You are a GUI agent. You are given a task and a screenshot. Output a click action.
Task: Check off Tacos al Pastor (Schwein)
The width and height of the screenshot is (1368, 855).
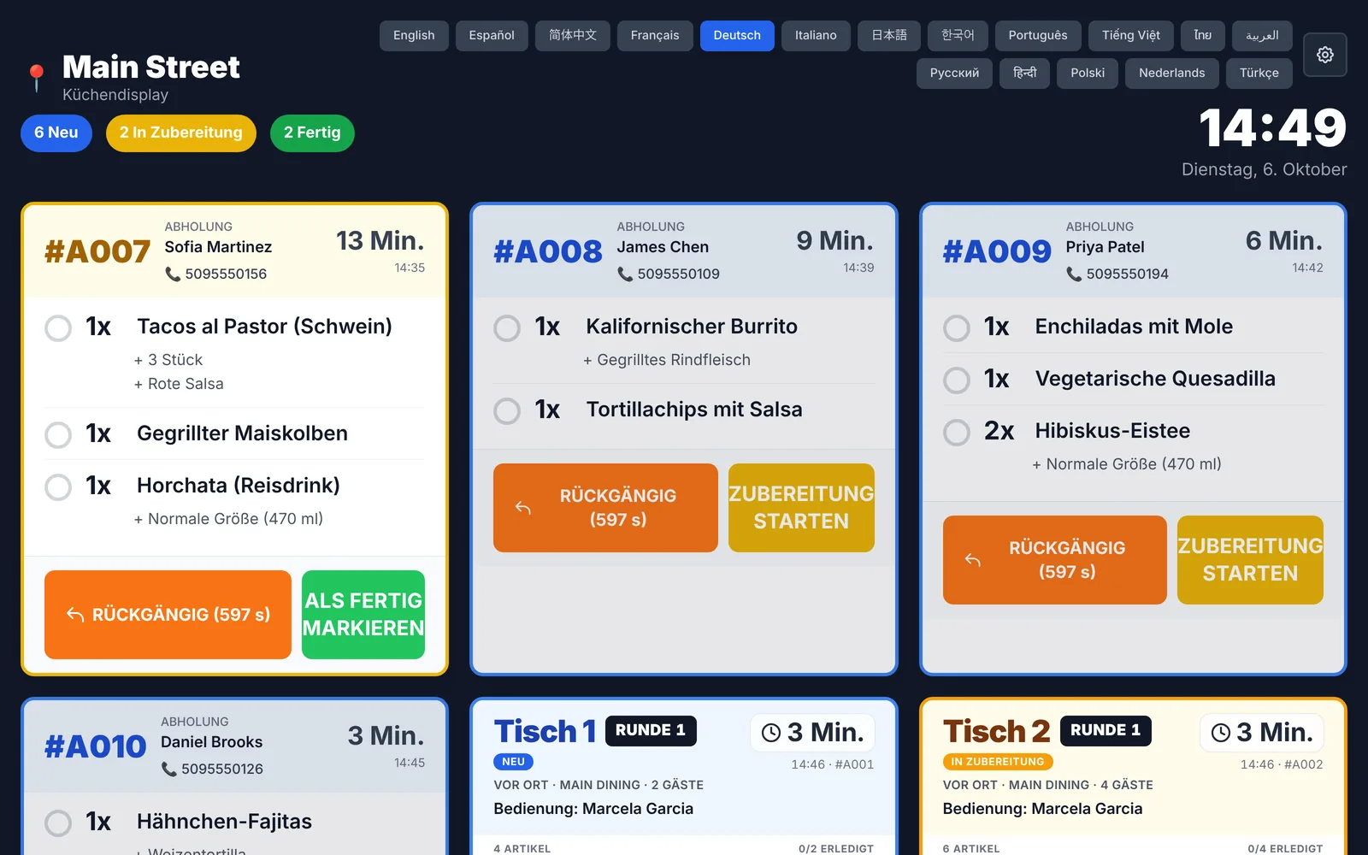tap(58, 327)
